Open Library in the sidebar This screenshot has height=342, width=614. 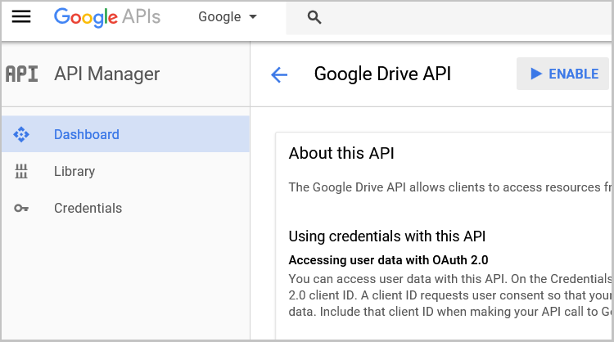click(x=125, y=171)
